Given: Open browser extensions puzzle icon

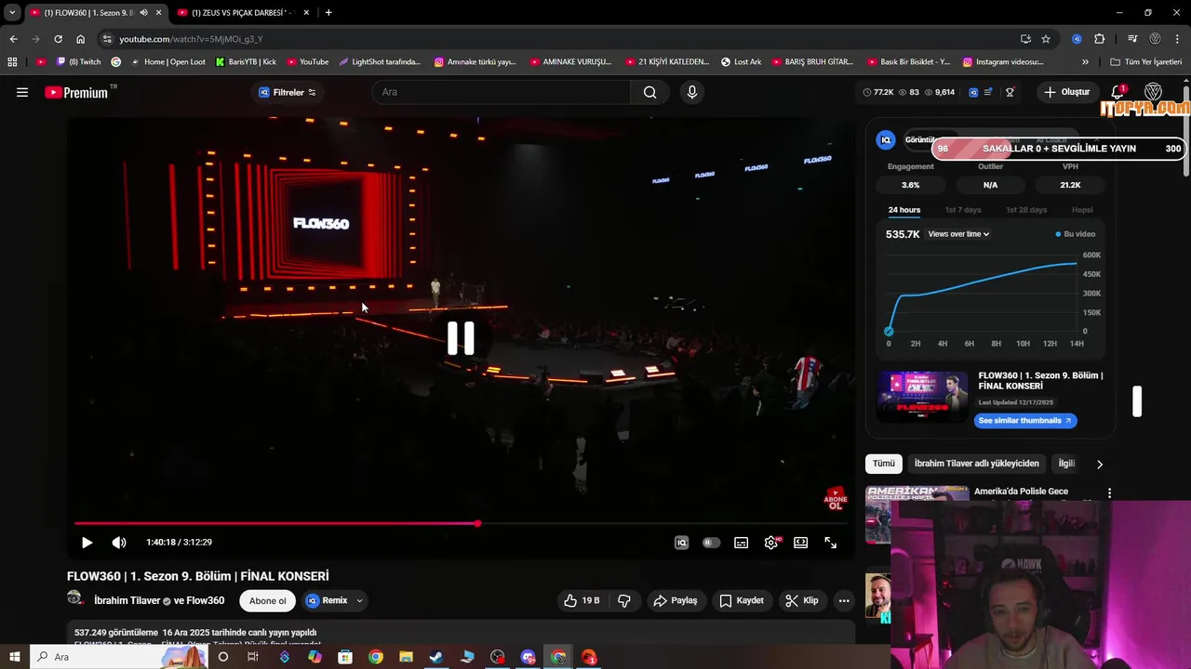Looking at the screenshot, I should pos(1099,39).
